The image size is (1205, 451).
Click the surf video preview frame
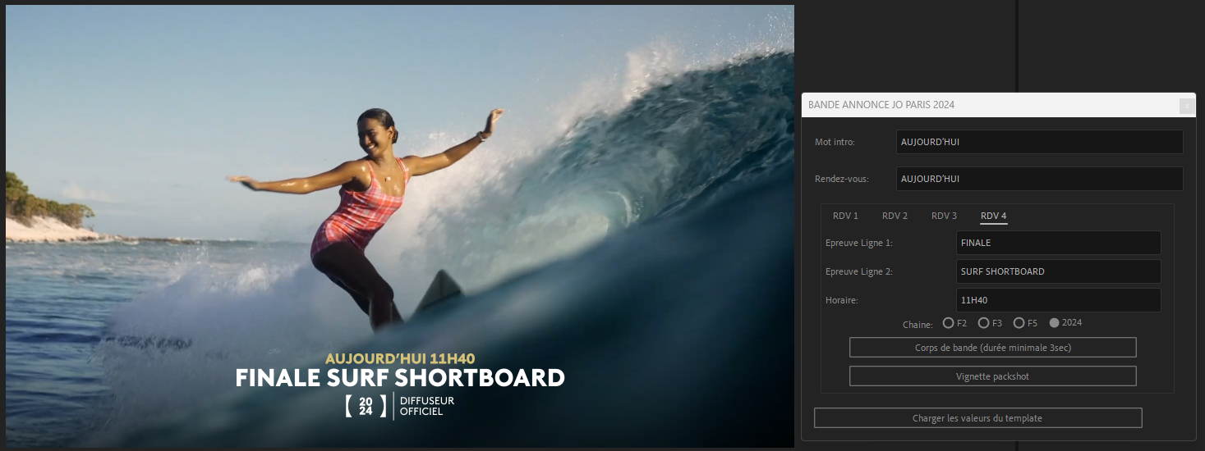[x=400, y=226]
